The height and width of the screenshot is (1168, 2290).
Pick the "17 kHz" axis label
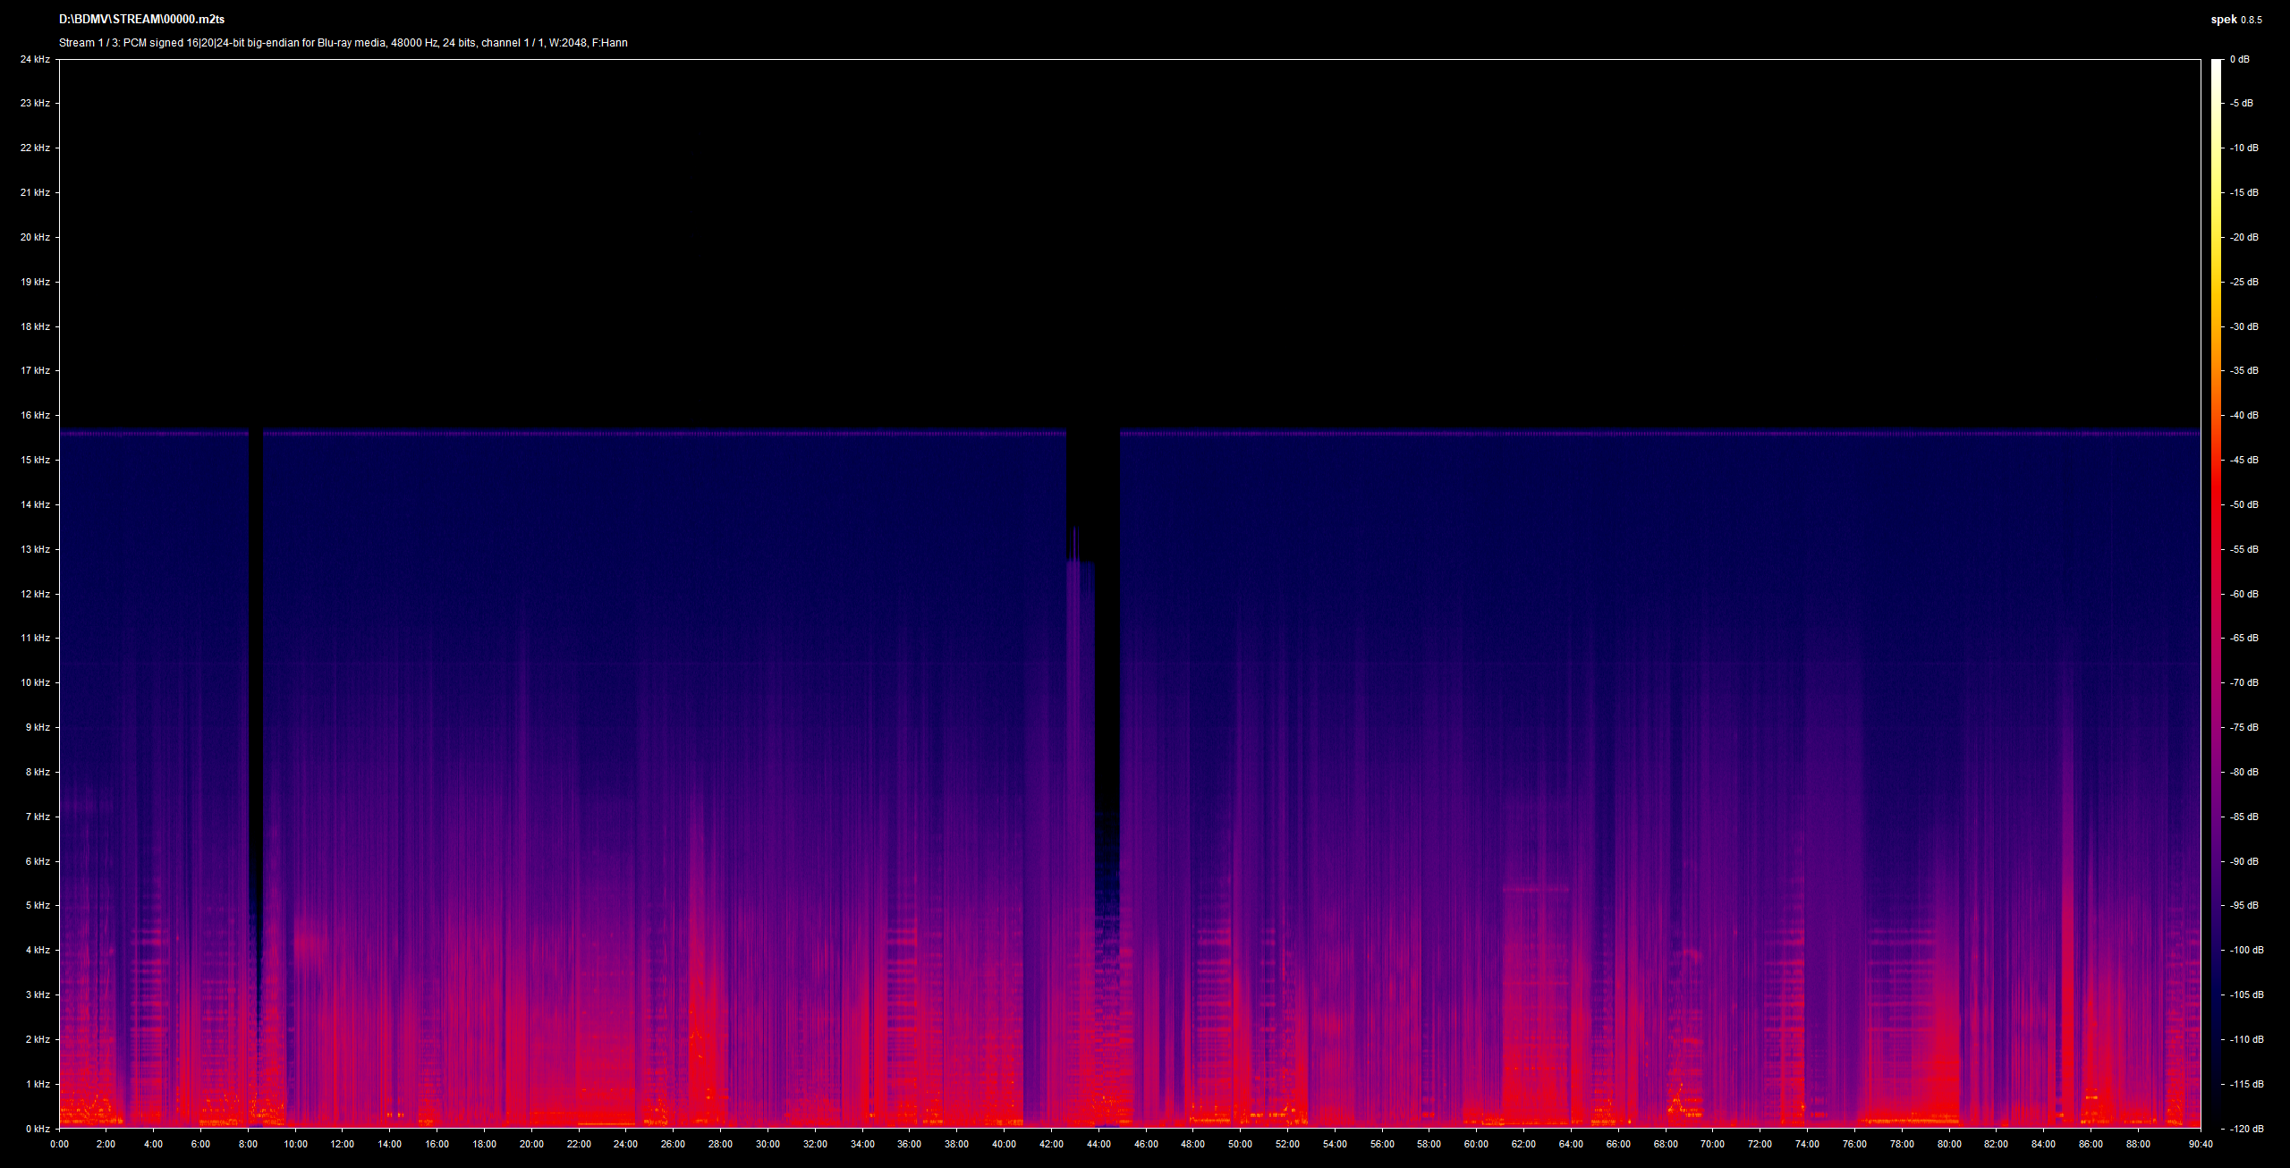pyautogui.click(x=35, y=371)
